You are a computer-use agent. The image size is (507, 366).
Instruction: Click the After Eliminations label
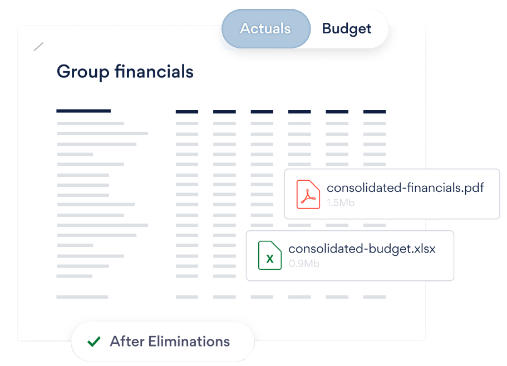tap(170, 342)
